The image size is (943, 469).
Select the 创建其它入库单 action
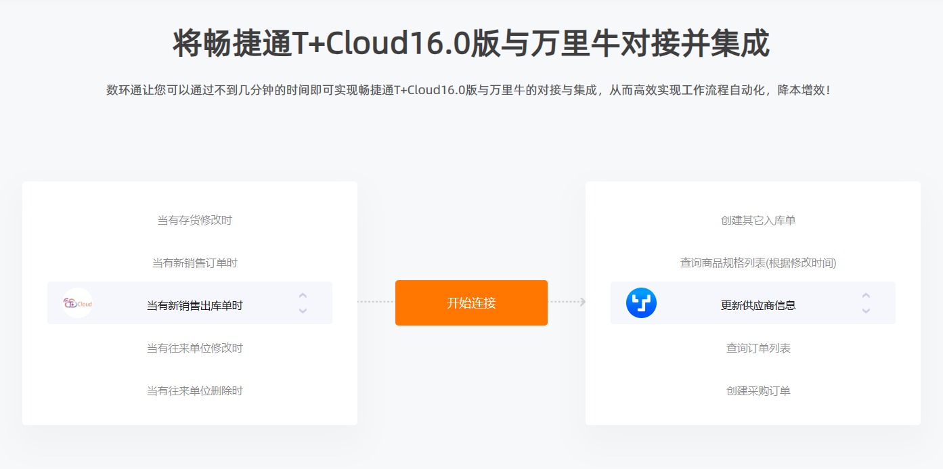pos(758,220)
